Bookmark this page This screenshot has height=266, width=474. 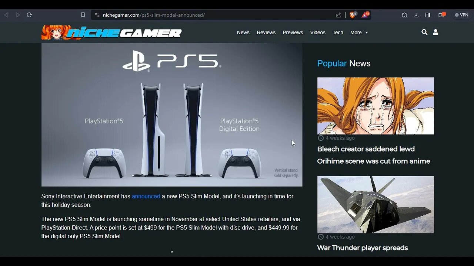click(83, 15)
